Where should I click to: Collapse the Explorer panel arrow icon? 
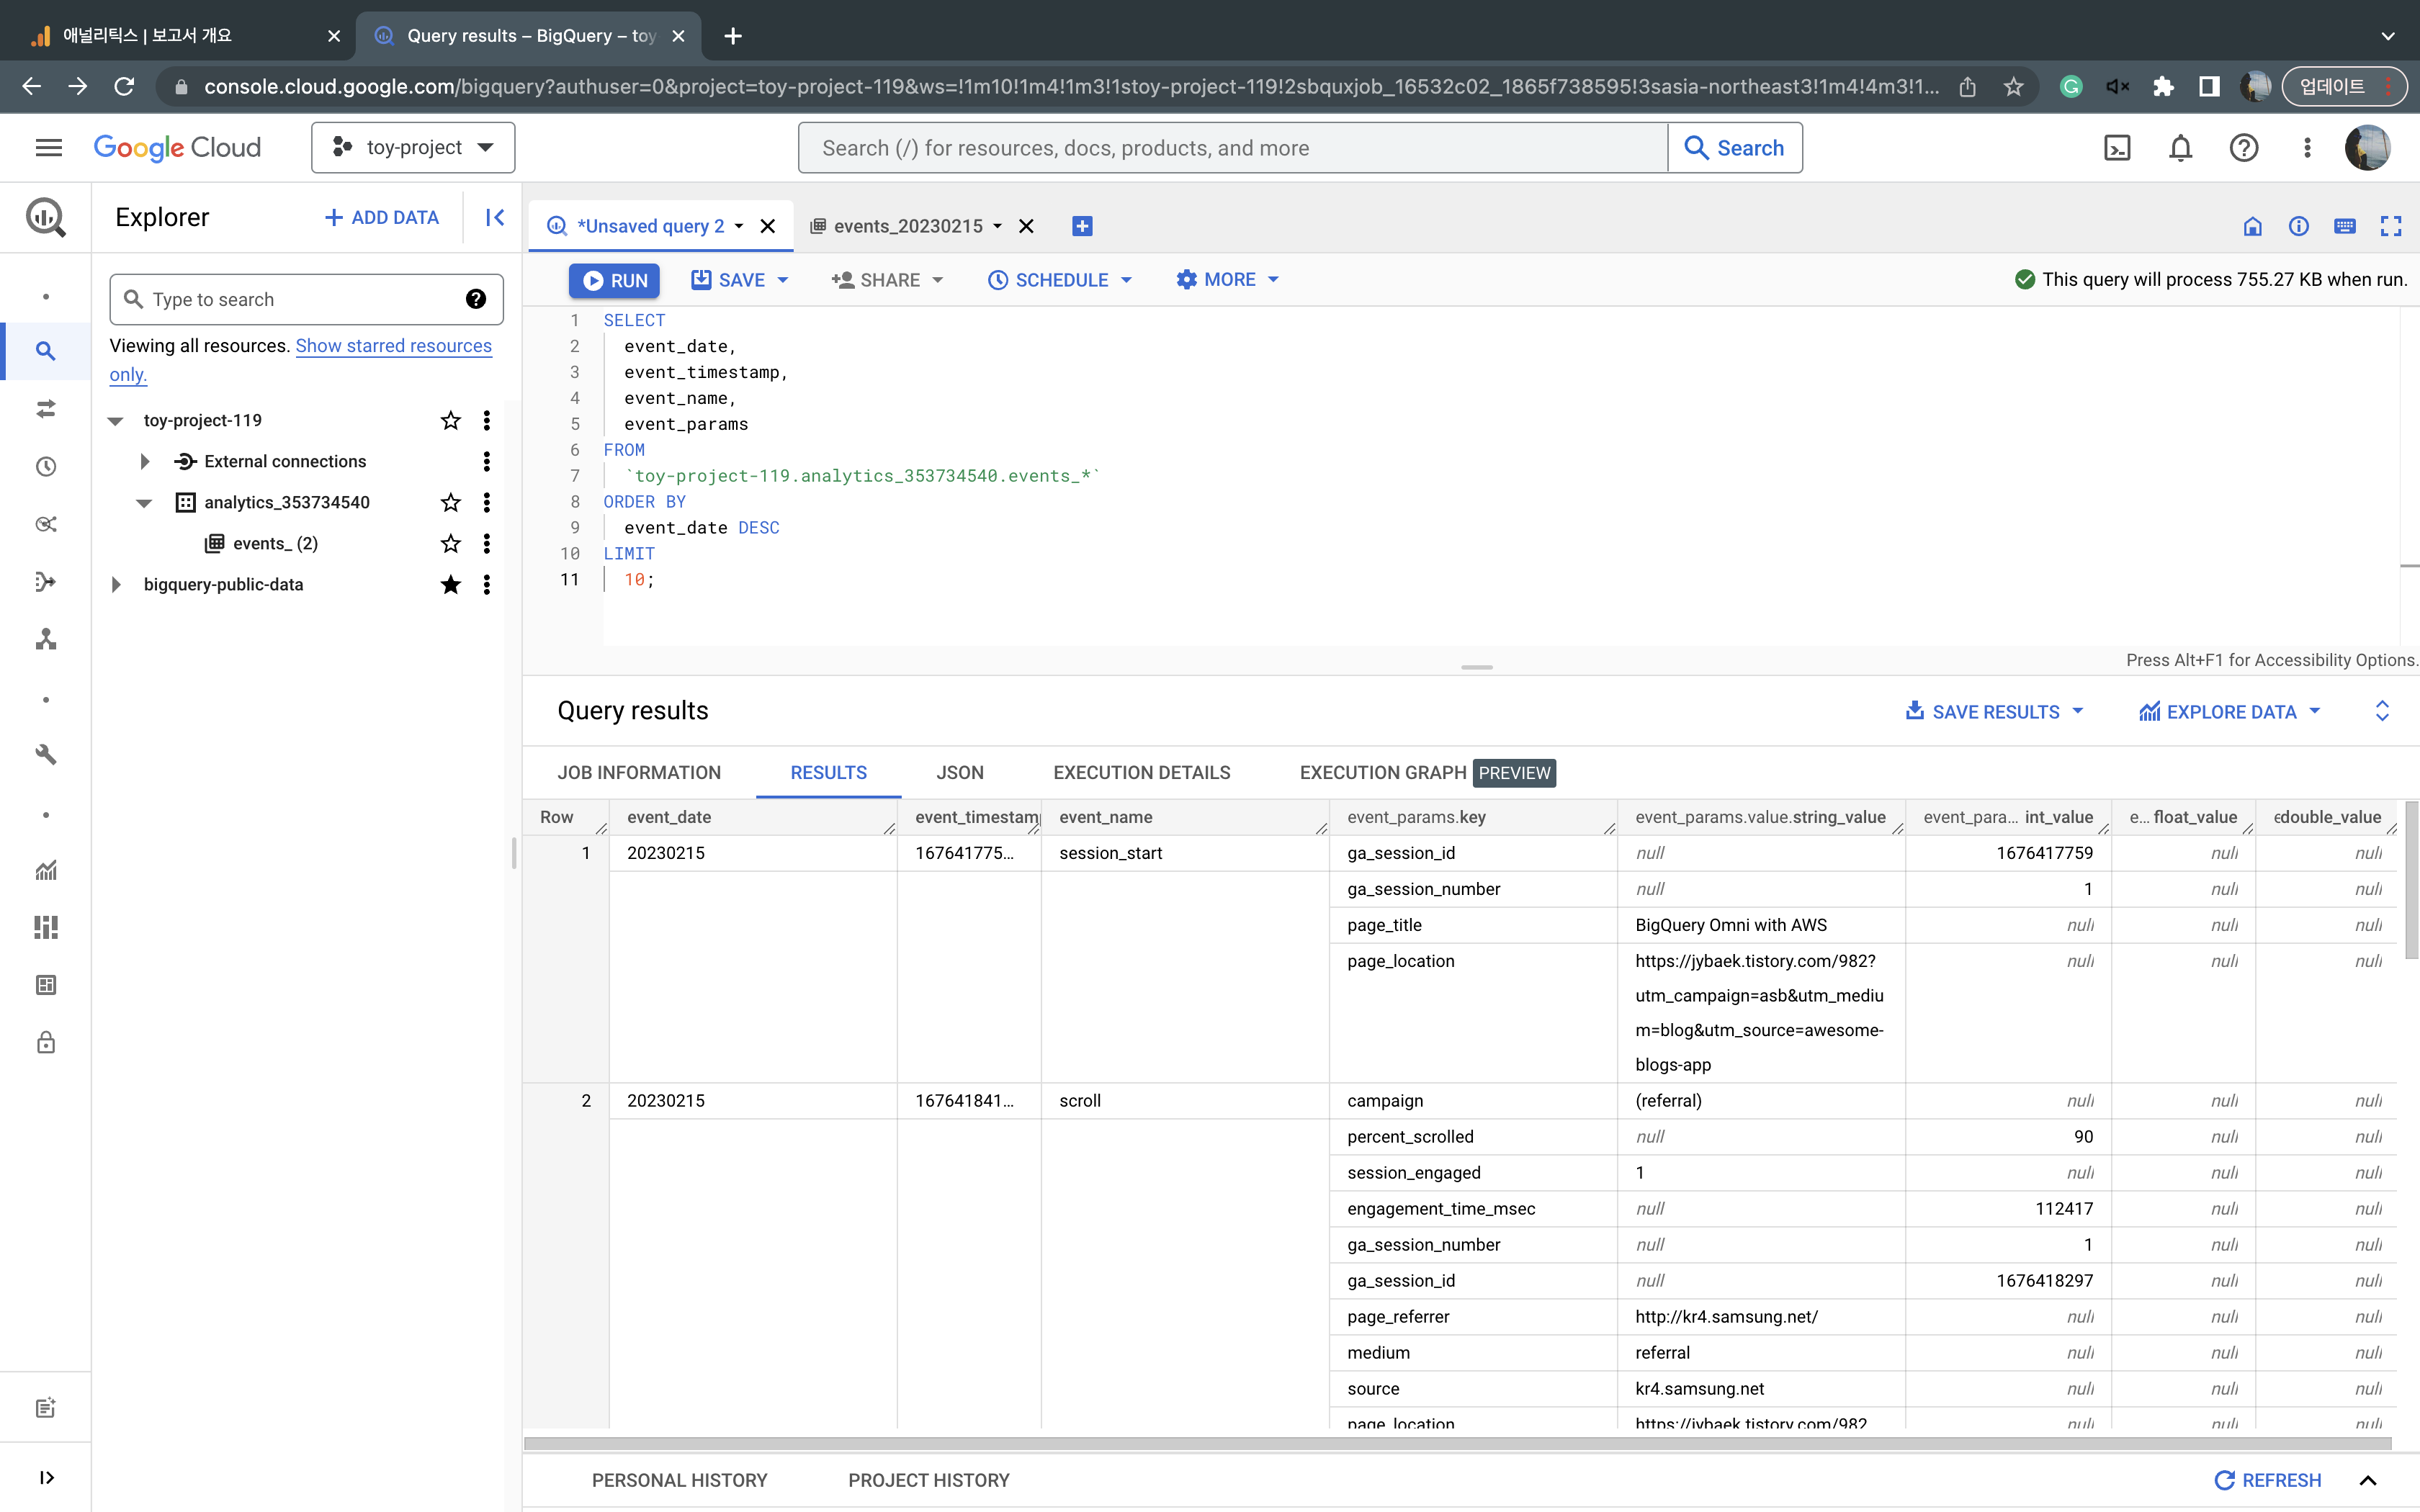(x=495, y=217)
